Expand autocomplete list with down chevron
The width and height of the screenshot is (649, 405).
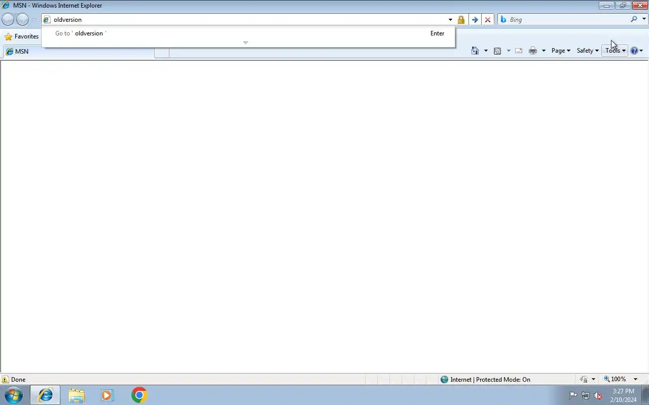[x=245, y=43]
